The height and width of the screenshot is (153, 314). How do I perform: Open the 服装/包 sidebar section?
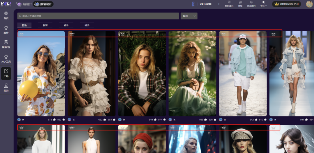[x=6, y=44]
